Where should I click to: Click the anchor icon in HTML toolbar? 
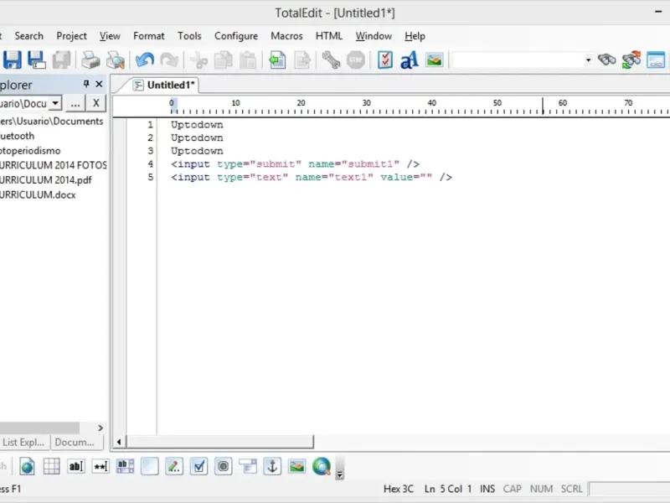[272, 467]
